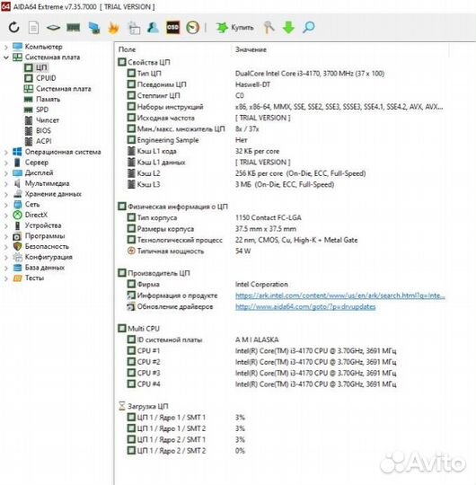Click the motherboard chip toolbar icon
The width and height of the screenshot is (476, 485).
pyautogui.click(x=53, y=28)
